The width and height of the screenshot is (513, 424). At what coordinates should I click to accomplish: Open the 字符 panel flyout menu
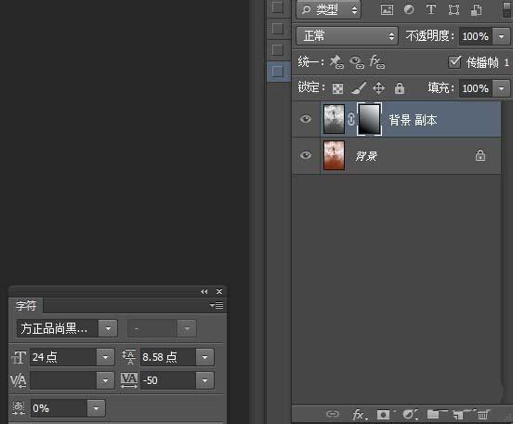[x=217, y=306]
